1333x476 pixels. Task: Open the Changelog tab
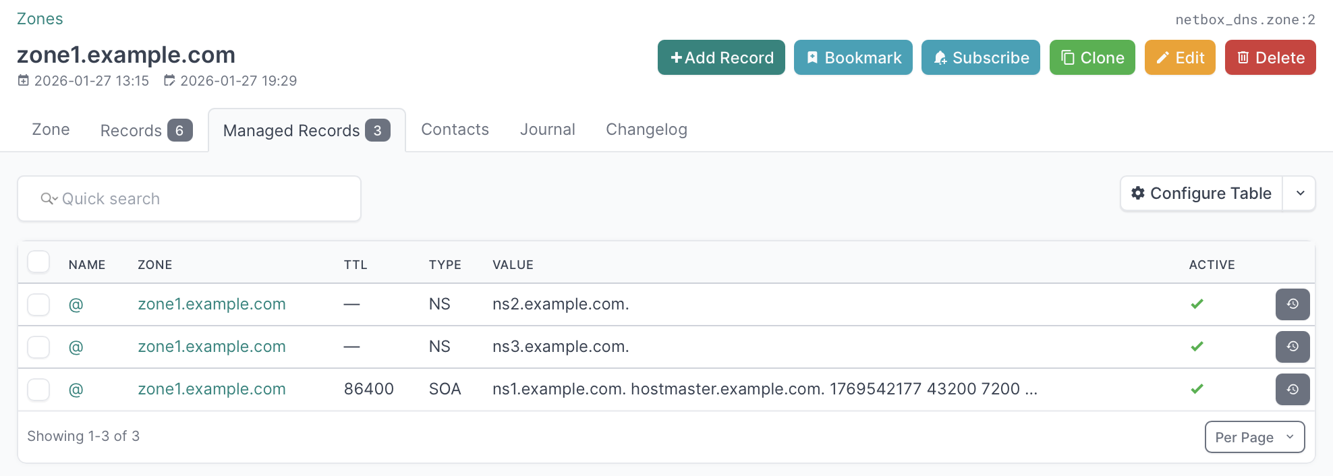[x=646, y=129]
